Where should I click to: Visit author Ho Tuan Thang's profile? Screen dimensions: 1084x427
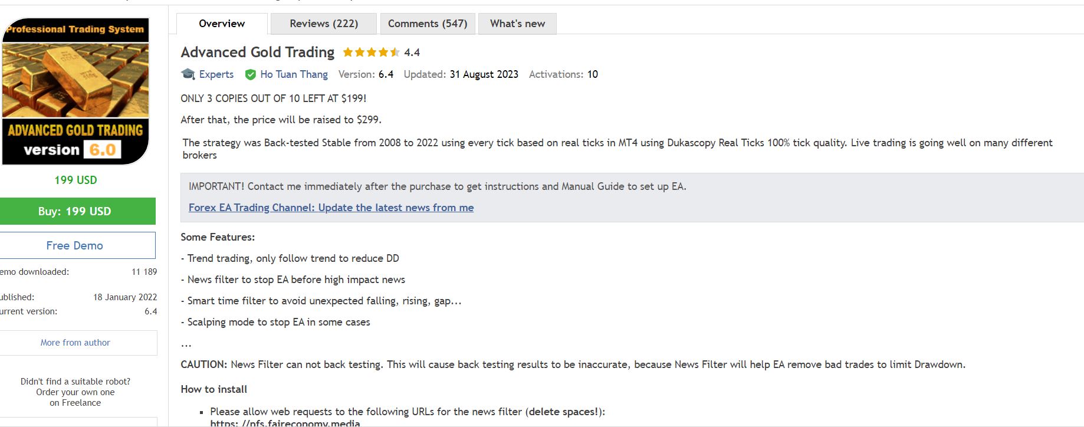(x=294, y=74)
